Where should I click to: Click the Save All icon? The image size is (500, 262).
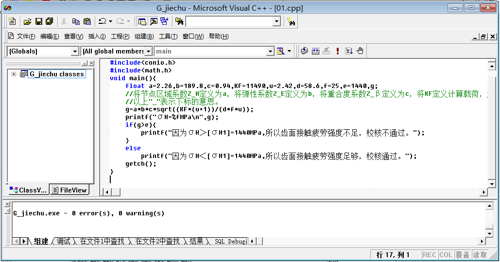[x=49, y=21]
